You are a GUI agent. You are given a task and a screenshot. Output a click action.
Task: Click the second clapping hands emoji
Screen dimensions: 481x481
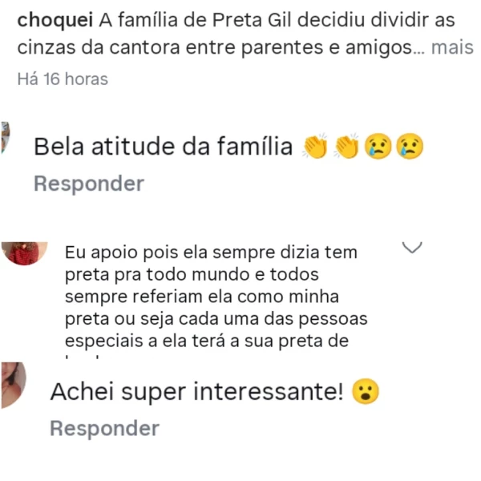pyautogui.click(x=347, y=148)
